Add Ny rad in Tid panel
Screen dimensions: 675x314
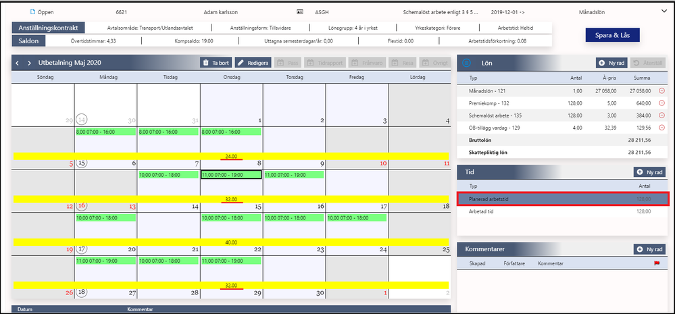pos(649,172)
